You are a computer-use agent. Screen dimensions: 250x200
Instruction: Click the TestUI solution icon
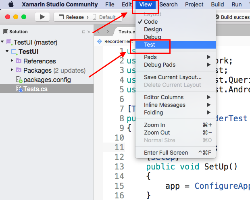click(x=9, y=42)
